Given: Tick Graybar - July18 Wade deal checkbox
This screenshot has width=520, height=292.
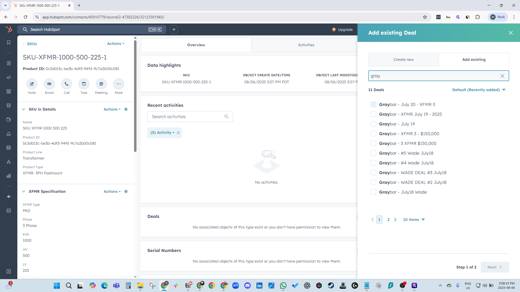Looking at the screenshot, I should [373, 192].
